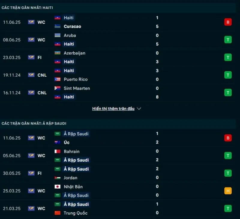The image size is (240, 219).
Task: Click the Úc flag icon
Action: click(x=58, y=142)
